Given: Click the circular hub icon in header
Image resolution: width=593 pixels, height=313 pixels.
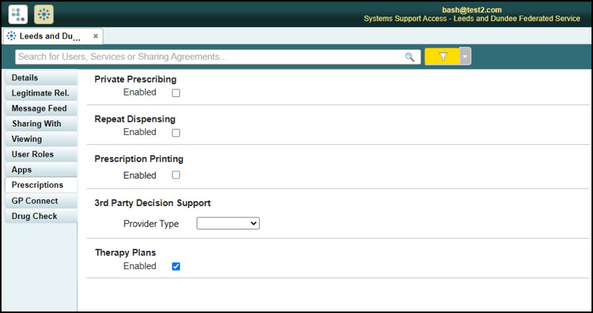Looking at the screenshot, I should coord(44,14).
